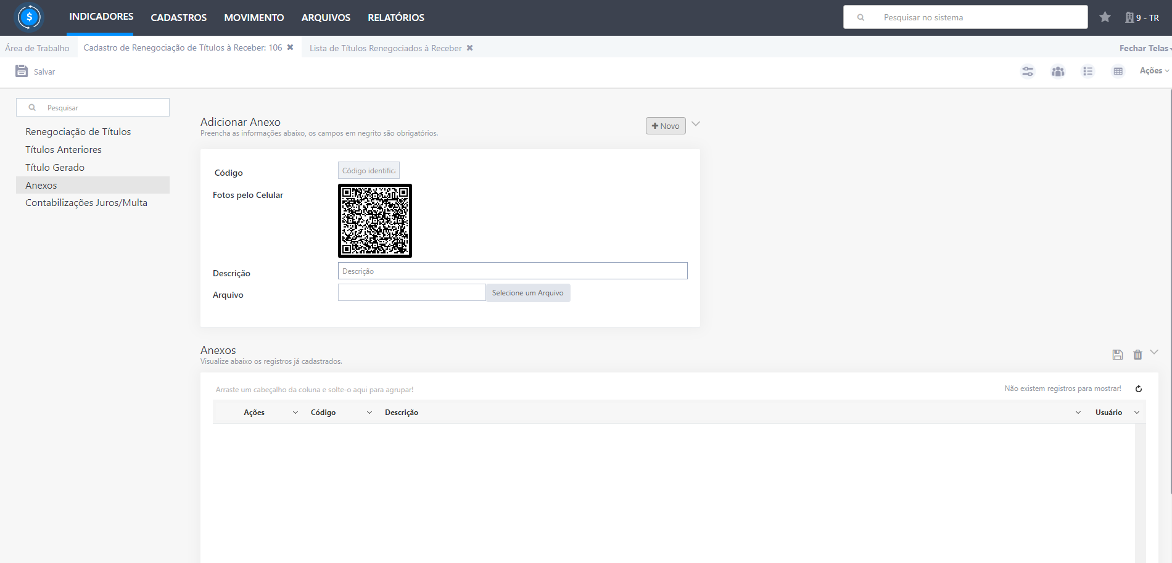Open the users group icon in toolbar
The width and height of the screenshot is (1172, 563).
tap(1058, 72)
